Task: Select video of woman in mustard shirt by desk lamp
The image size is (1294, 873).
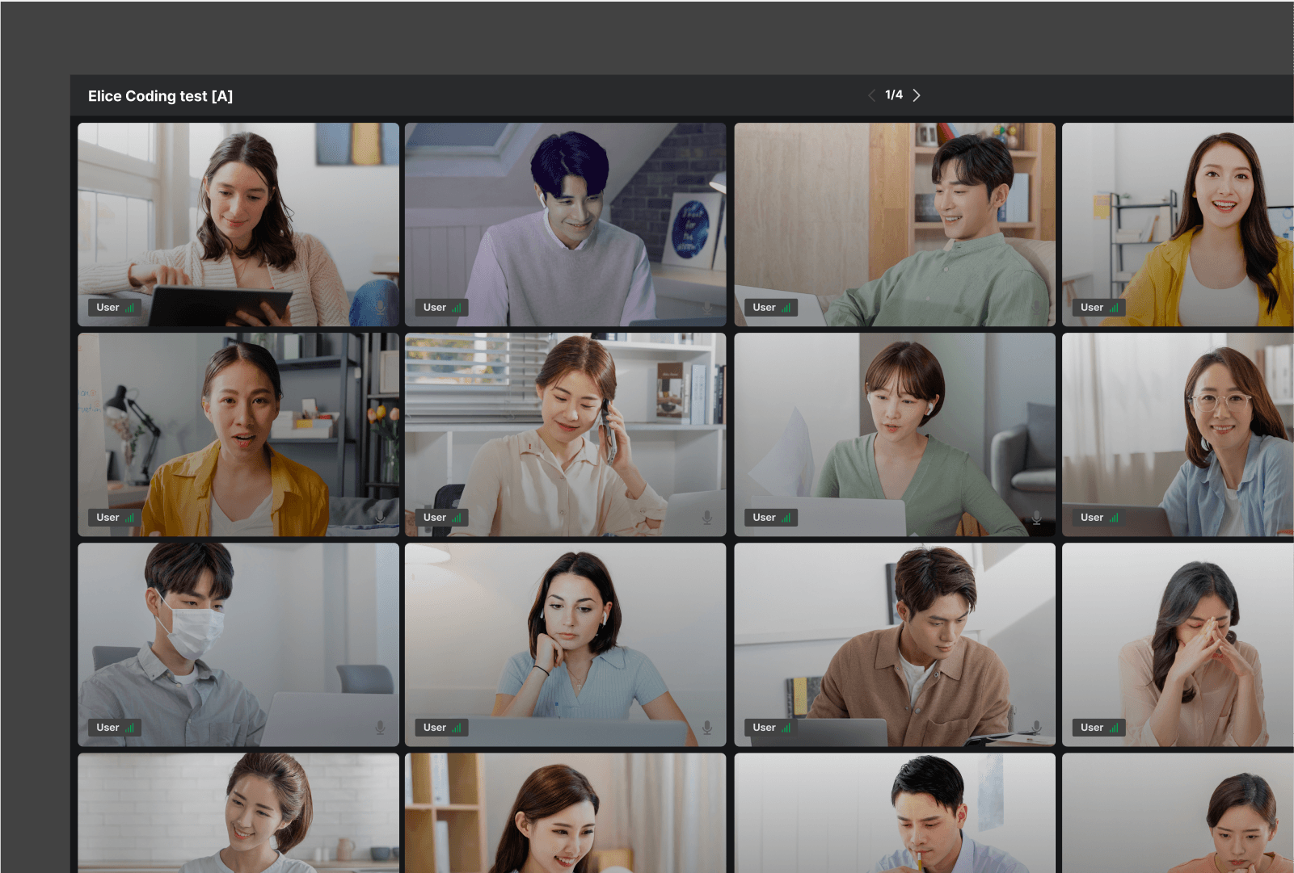Action: tap(238, 434)
